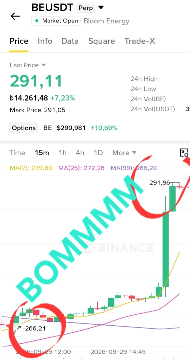Screen dimensions: 190x359
Task: Choose the 1D chart interval
Action: click(x=98, y=153)
